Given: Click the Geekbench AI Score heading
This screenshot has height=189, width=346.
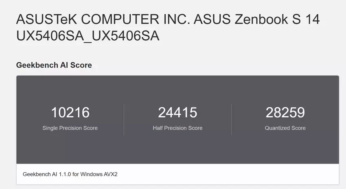Looking at the screenshot, I should pos(54,65).
